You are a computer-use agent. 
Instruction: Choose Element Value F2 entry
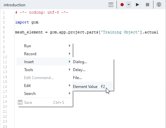tap(93, 87)
